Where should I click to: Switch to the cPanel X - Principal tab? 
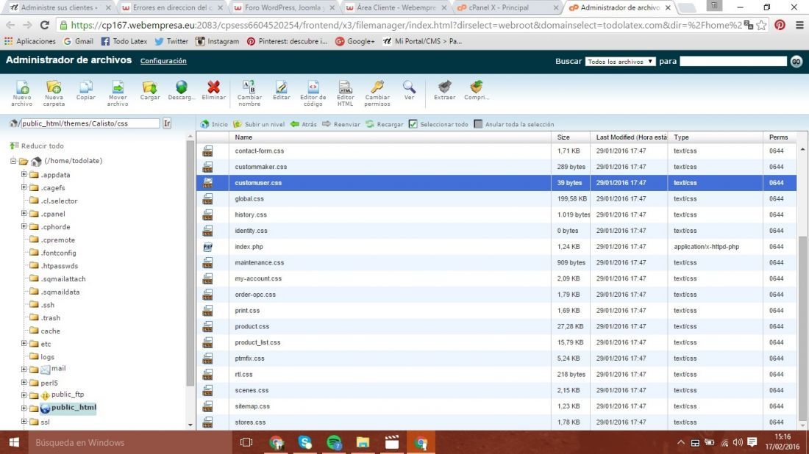[x=507, y=8]
